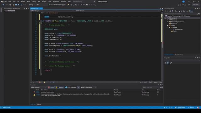Switch to the Team Explorer tab

179,55
